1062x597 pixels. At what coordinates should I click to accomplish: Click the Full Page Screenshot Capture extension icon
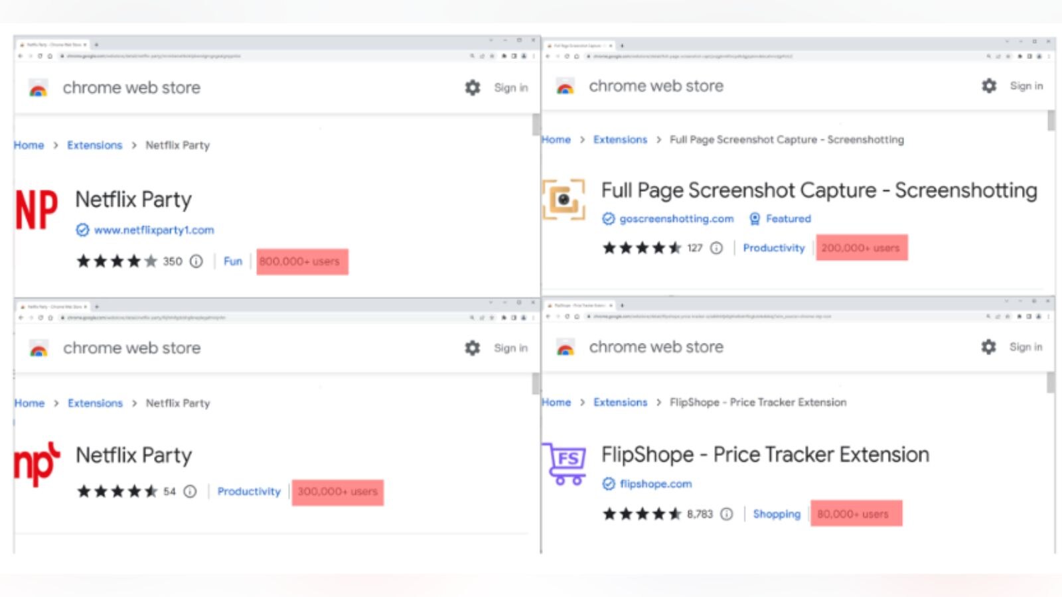[x=563, y=198]
